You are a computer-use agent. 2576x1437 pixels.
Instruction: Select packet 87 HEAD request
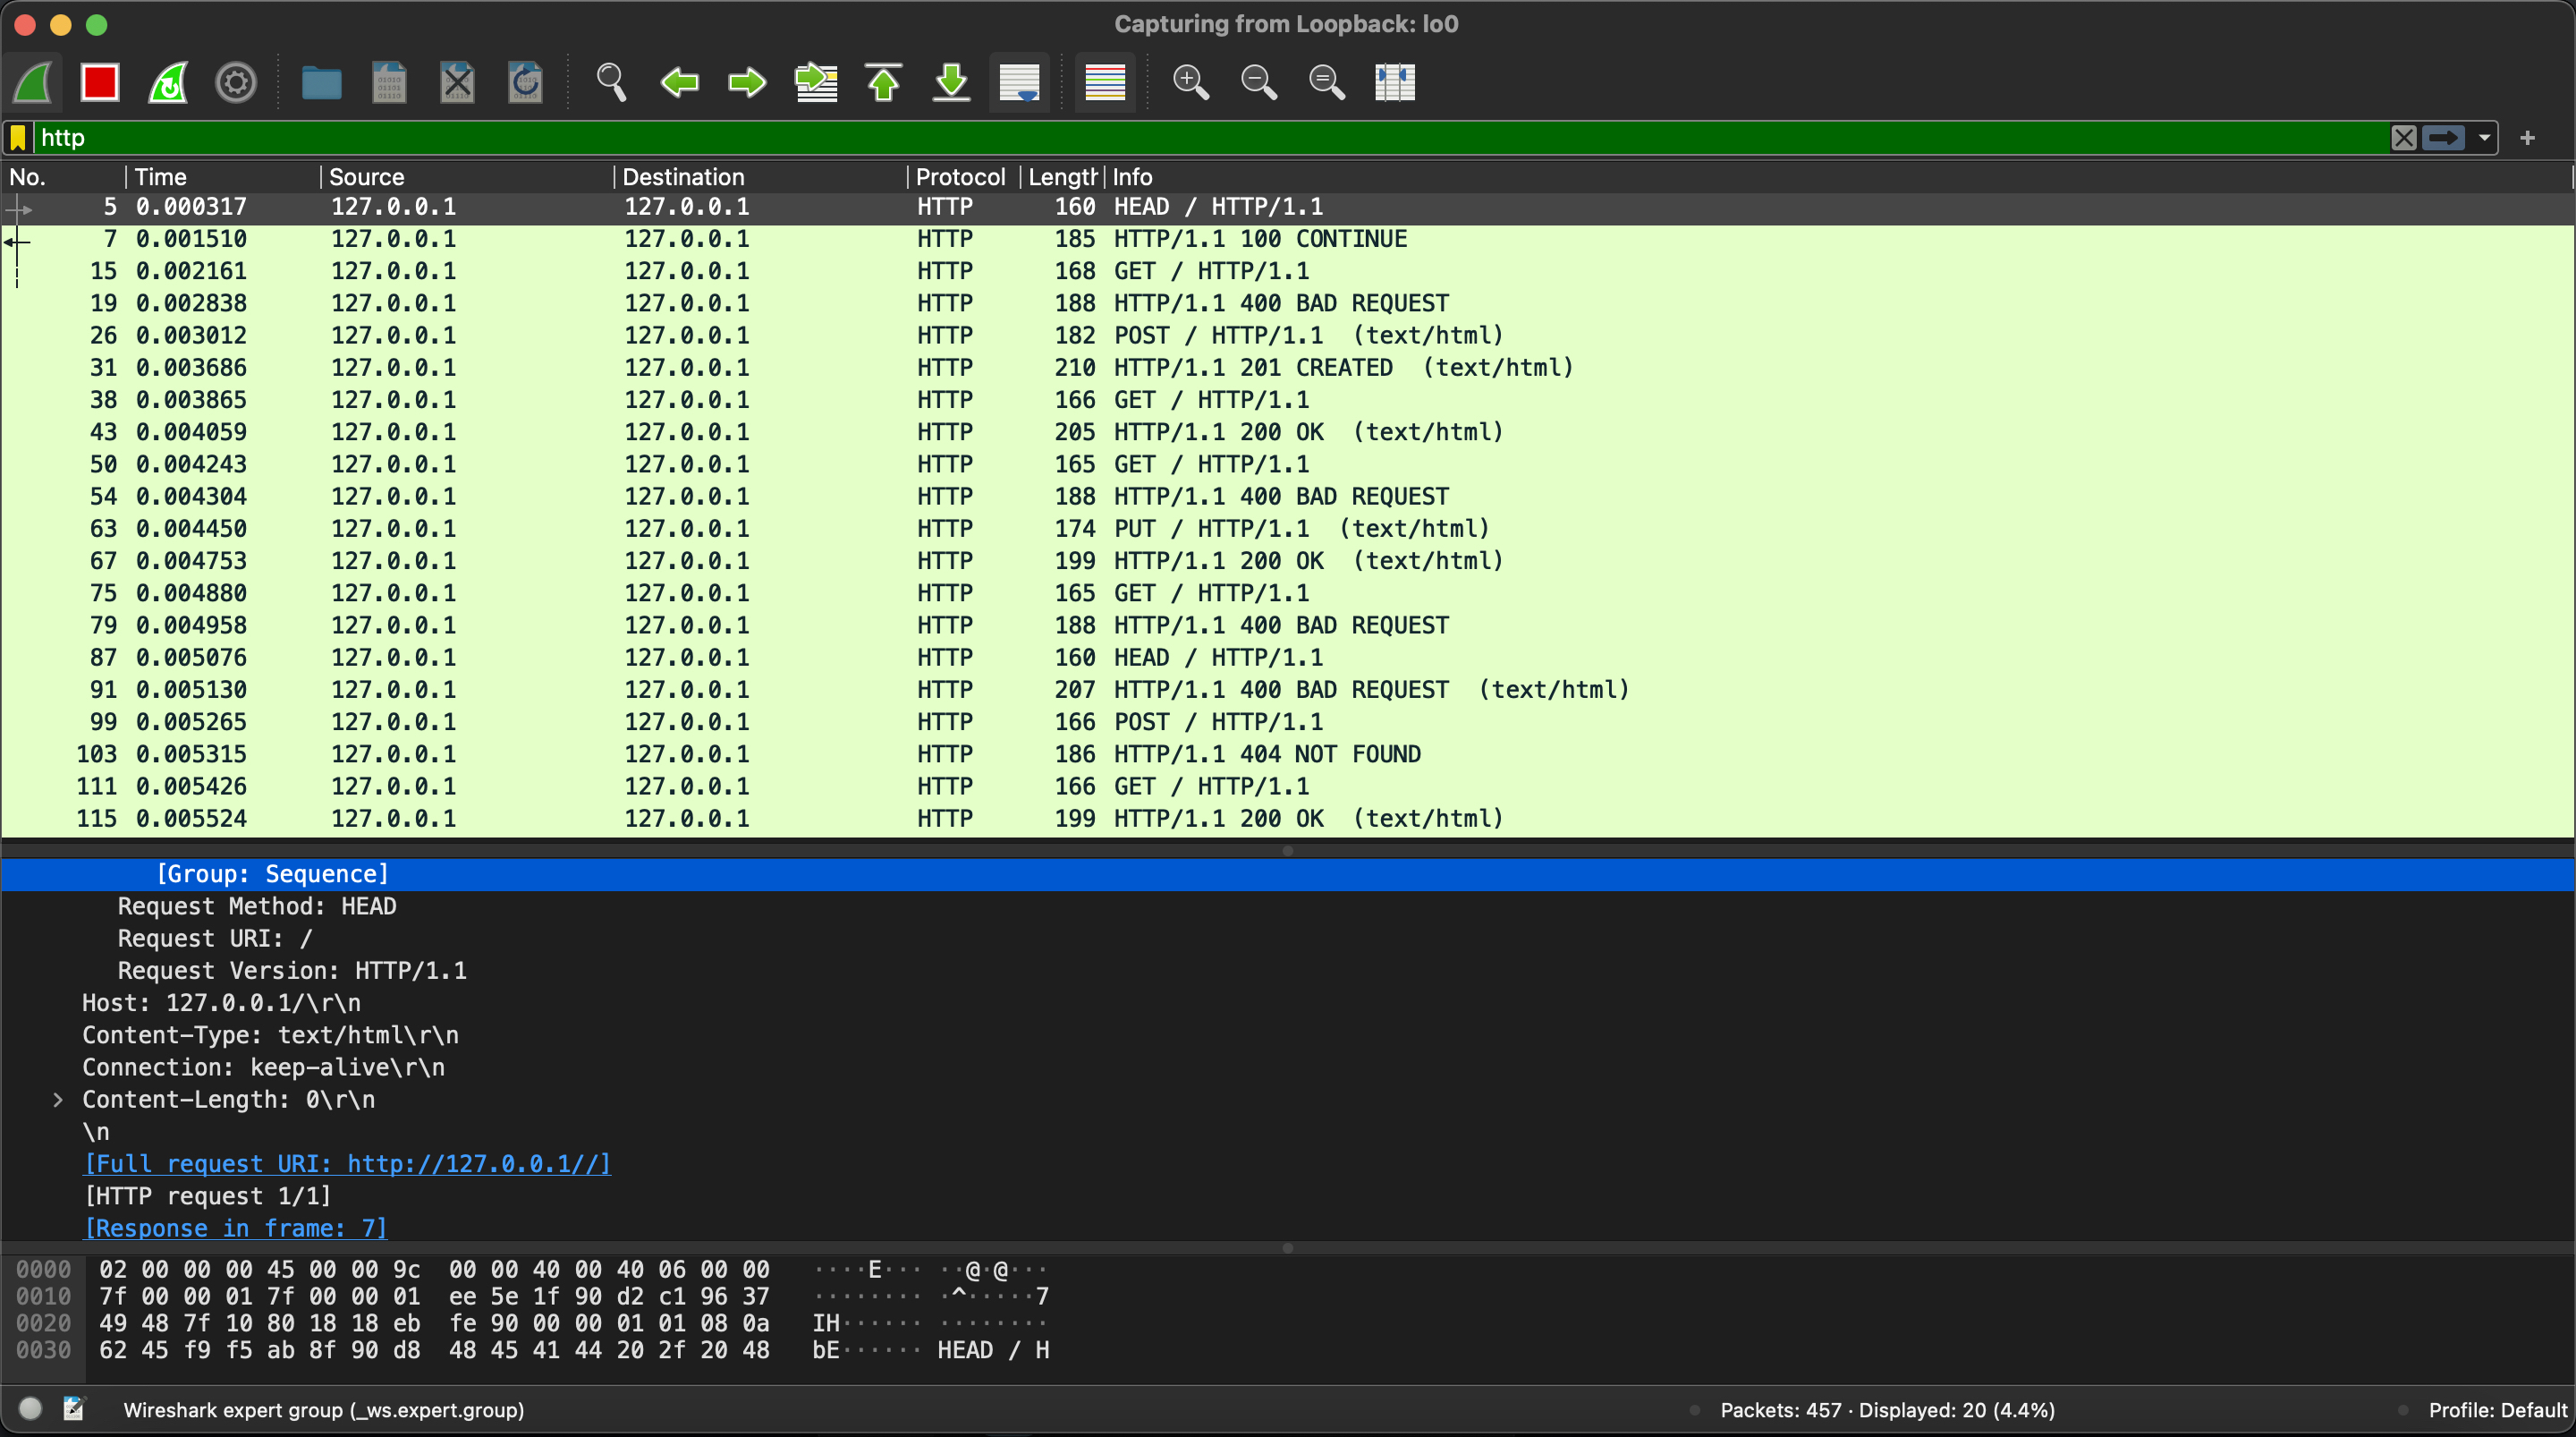click(x=1288, y=658)
